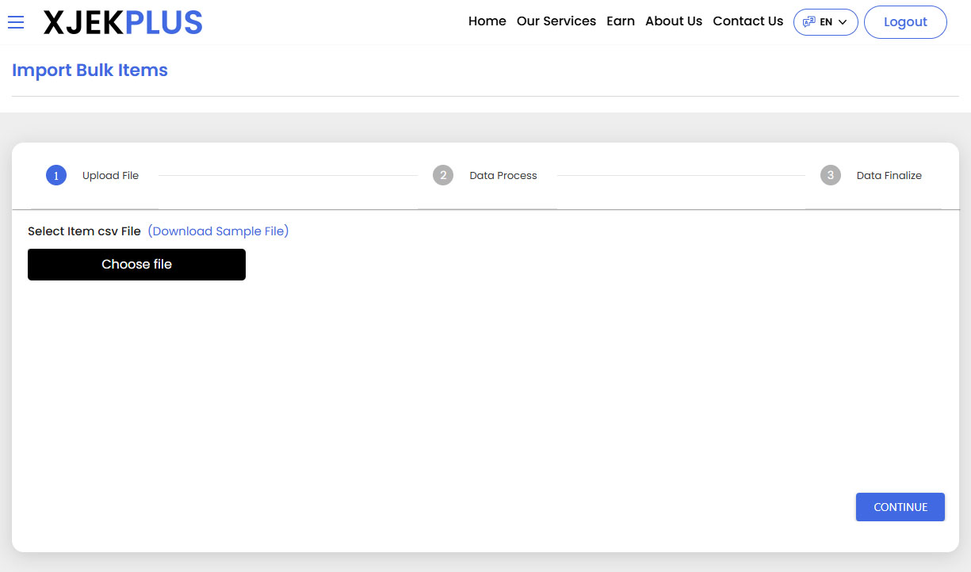Viewport: 971px width, 572px height.
Task: Select the step 1 circle icon
Action: (x=56, y=176)
